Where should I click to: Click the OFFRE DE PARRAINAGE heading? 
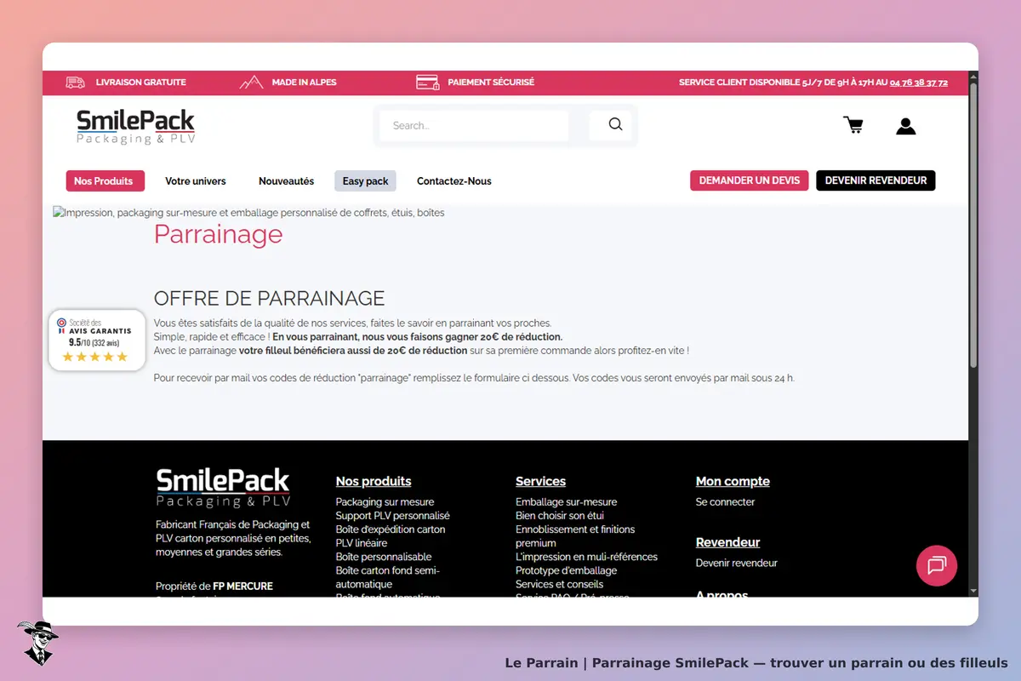click(x=269, y=298)
